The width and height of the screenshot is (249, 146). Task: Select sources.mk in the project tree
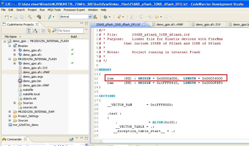[30, 107]
